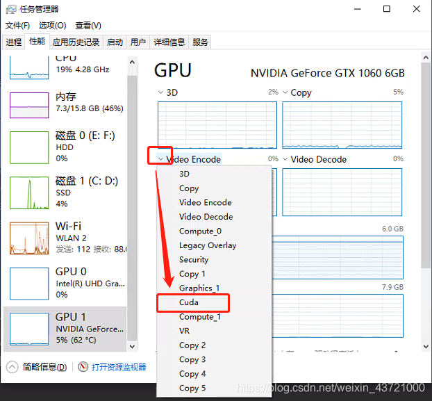432x401 pixels.
Task: Click the 3D engine usage graph
Action: click(x=217, y=125)
